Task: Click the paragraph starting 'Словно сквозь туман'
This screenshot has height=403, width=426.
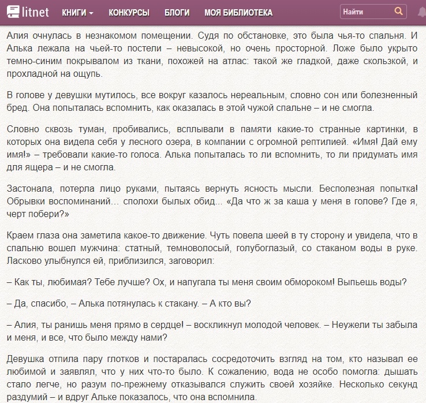Action: 212,147
